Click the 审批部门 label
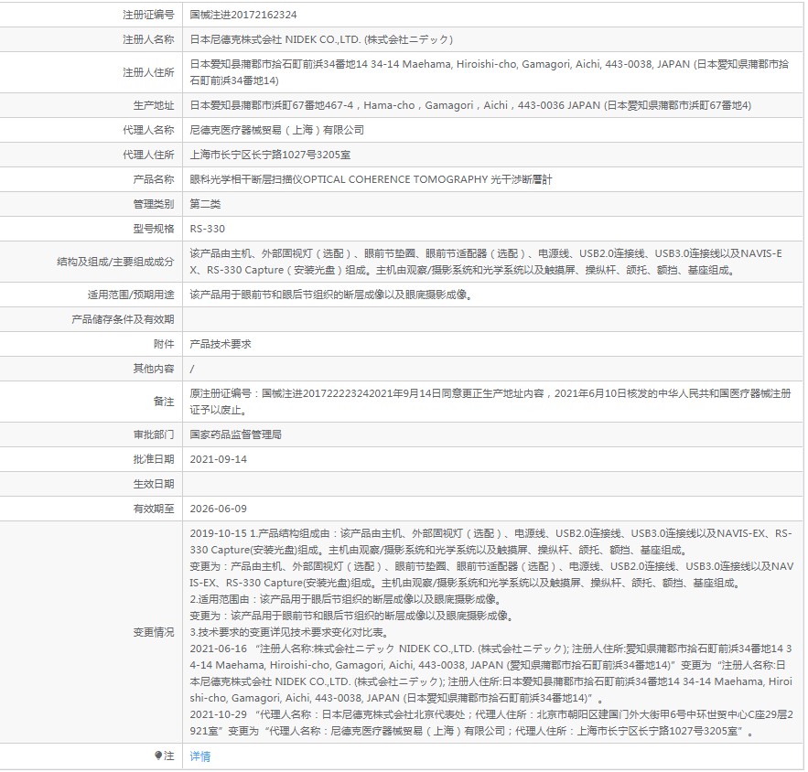 pos(154,434)
